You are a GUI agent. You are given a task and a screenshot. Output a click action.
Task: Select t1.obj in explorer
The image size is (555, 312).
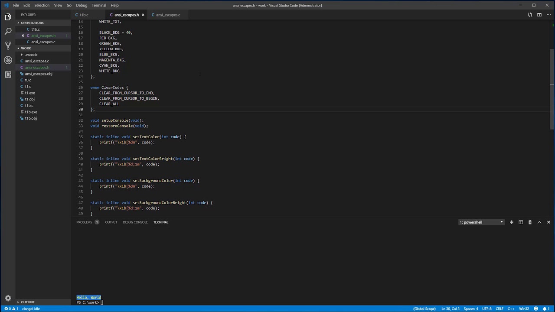(x=29, y=99)
